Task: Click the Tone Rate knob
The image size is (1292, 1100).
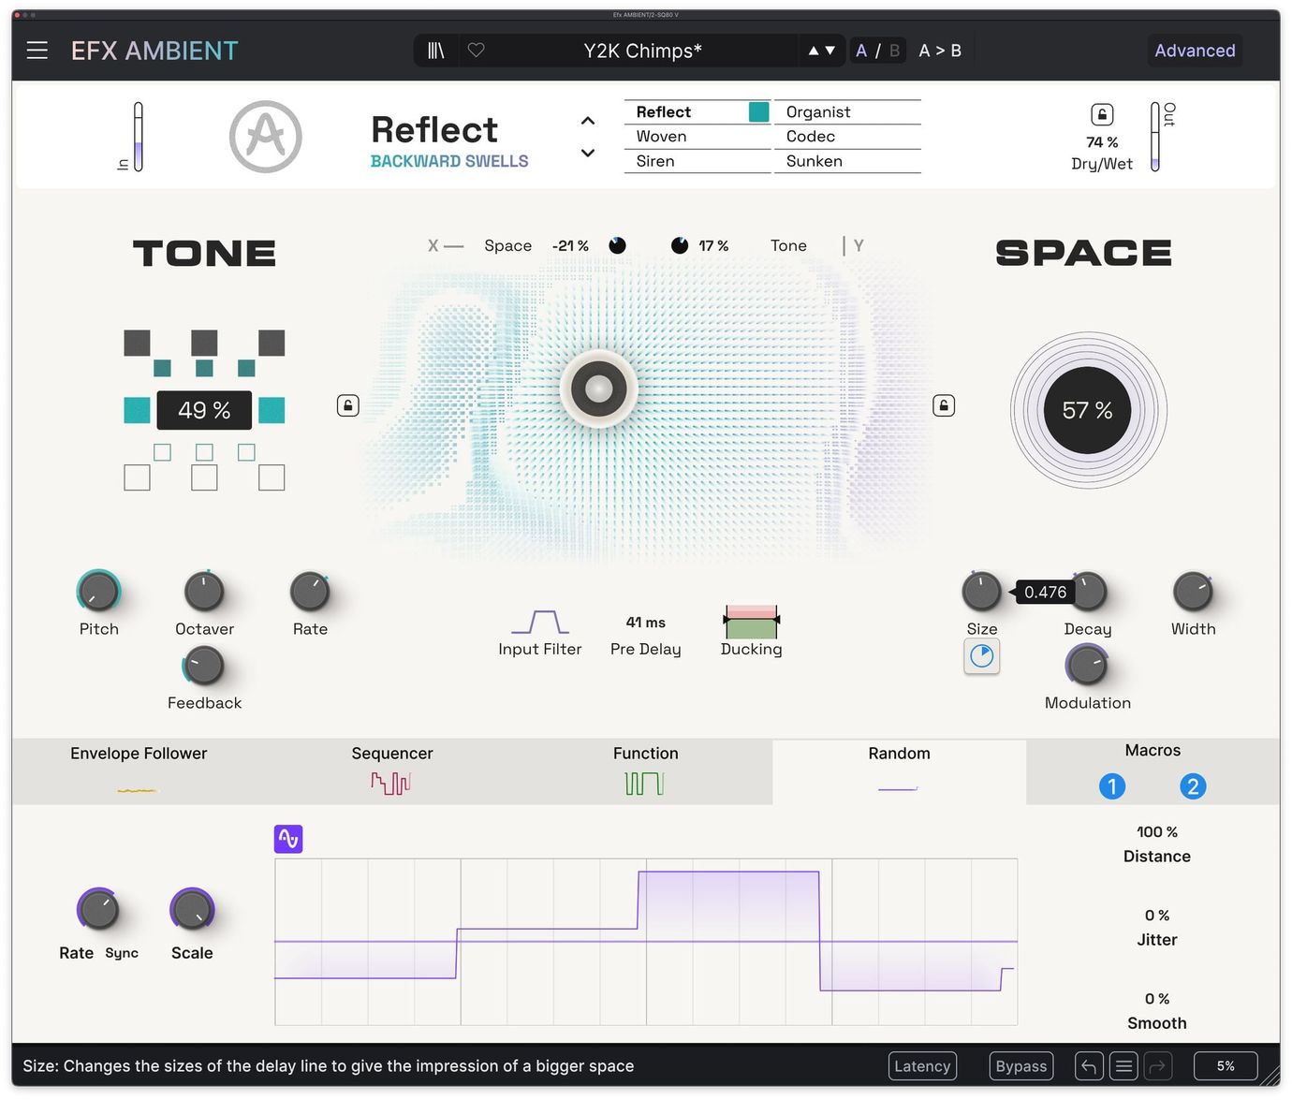Action: pos(310,592)
